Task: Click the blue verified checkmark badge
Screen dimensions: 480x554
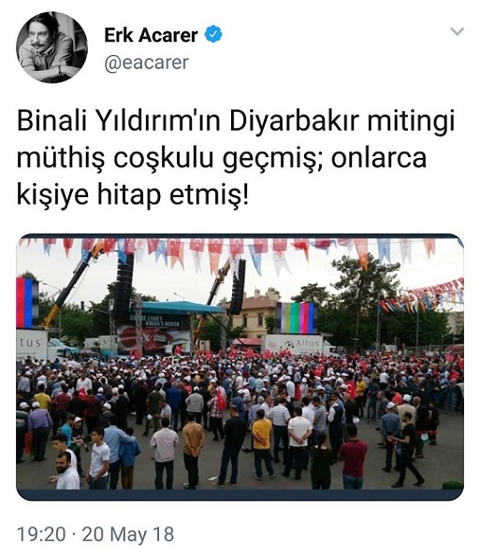Action: [x=213, y=35]
